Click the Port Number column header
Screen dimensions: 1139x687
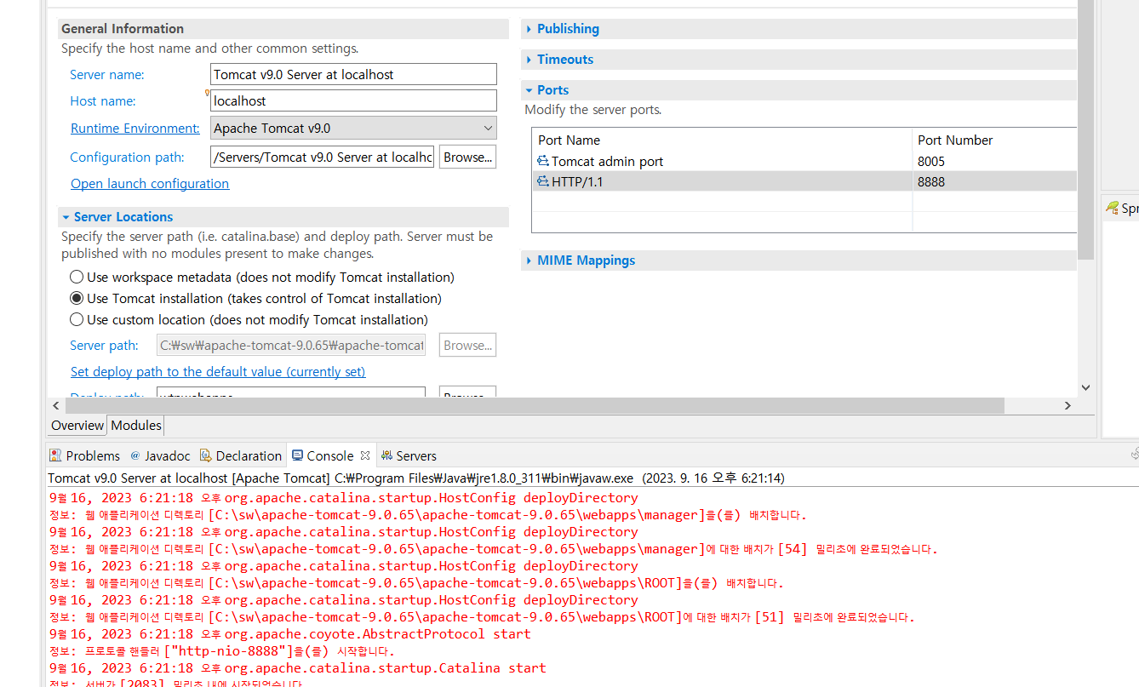pyautogui.click(x=994, y=140)
